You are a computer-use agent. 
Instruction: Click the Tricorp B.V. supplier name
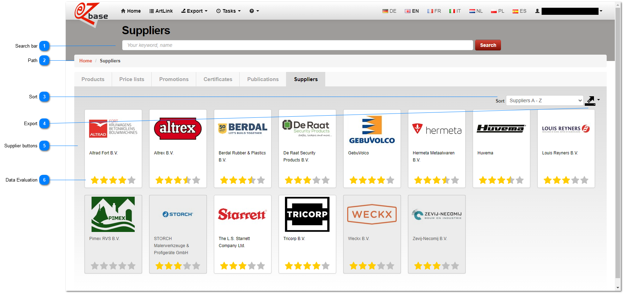[294, 239]
